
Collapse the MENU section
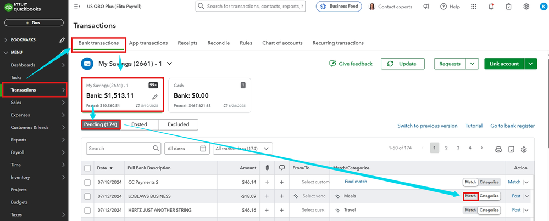coord(5,52)
